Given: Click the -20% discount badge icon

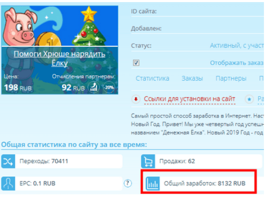Looking at the screenshot, I should tap(109, 87).
